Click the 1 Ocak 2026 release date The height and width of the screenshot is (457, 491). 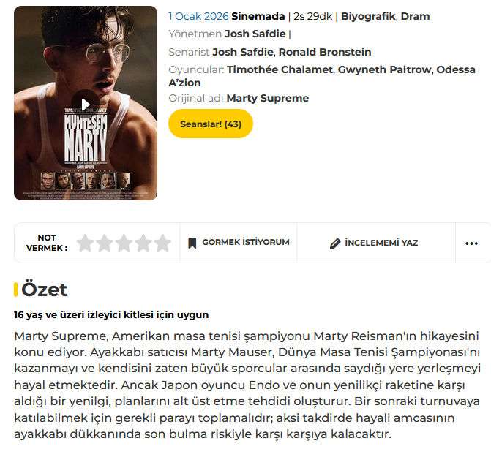(198, 16)
